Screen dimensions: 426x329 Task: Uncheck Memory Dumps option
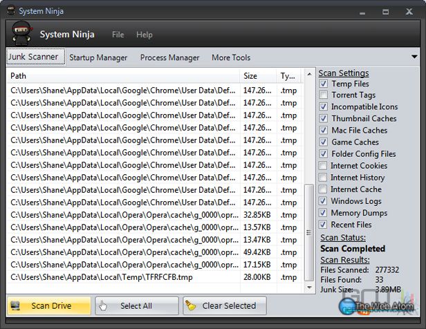(x=323, y=213)
